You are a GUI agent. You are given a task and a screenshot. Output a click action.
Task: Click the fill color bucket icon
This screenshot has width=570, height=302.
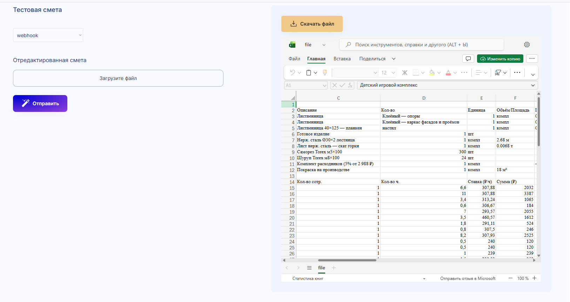point(432,73)
